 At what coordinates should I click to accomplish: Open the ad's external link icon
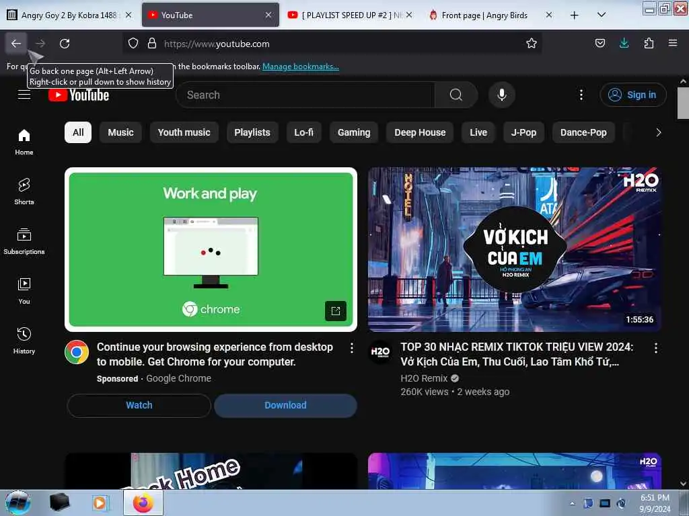tap(335, 310)
